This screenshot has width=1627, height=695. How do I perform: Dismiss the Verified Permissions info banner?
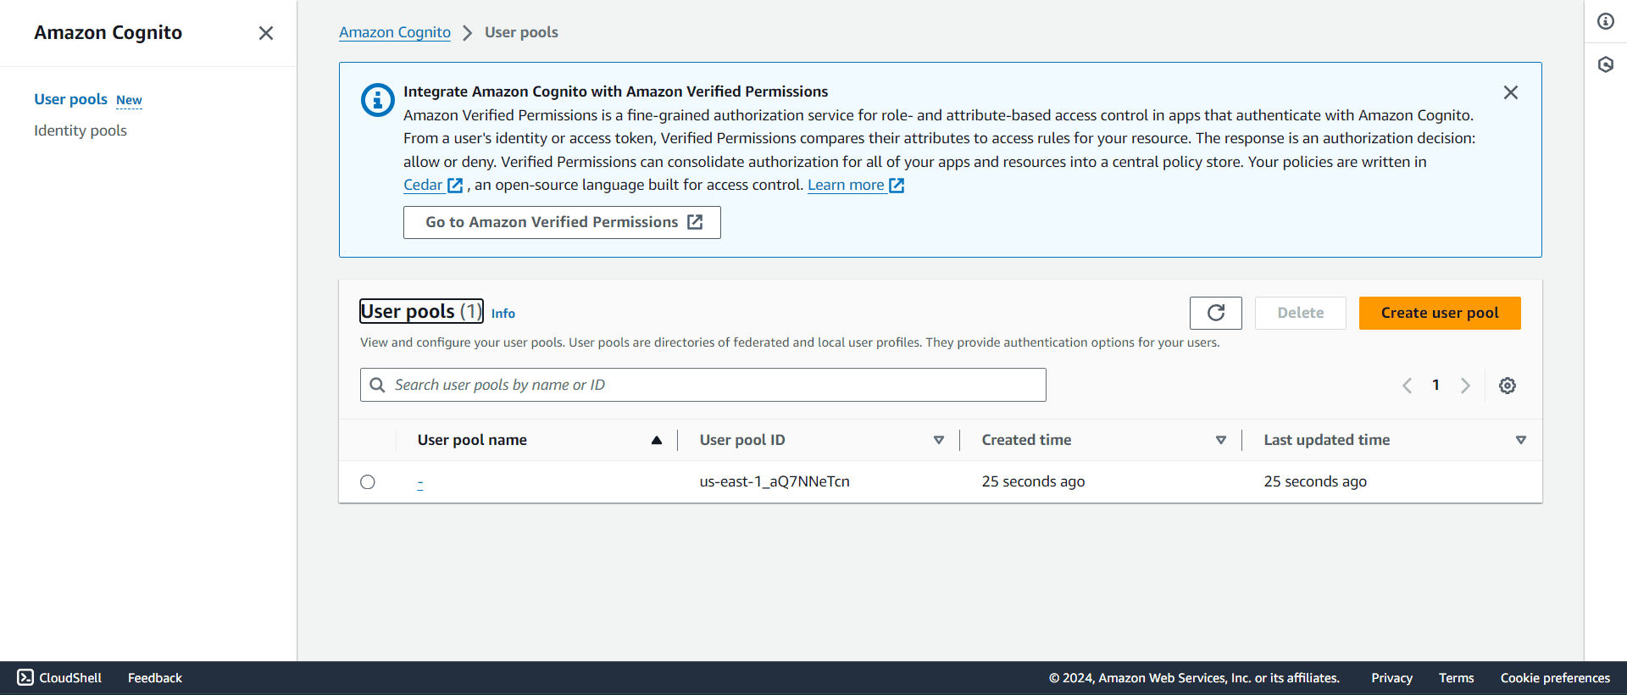pos(1511,92)
